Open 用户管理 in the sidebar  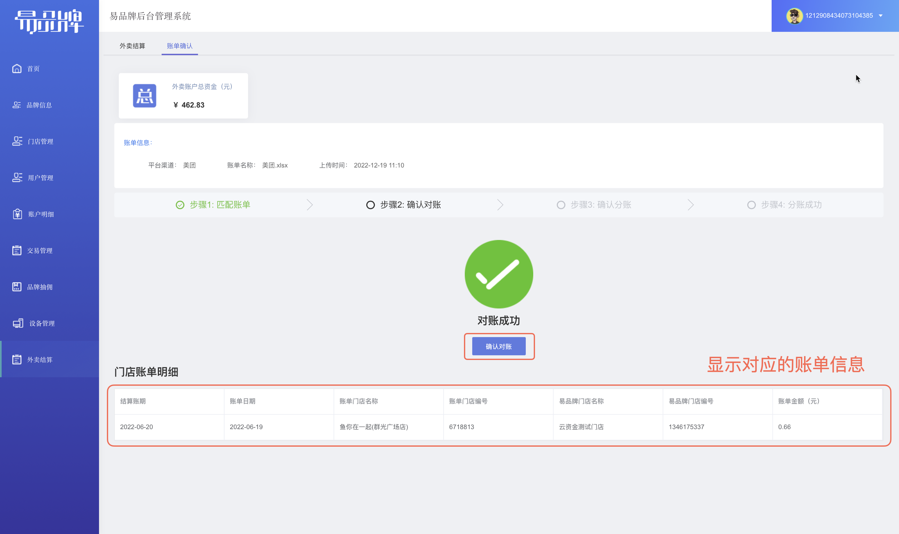(40, 177)
